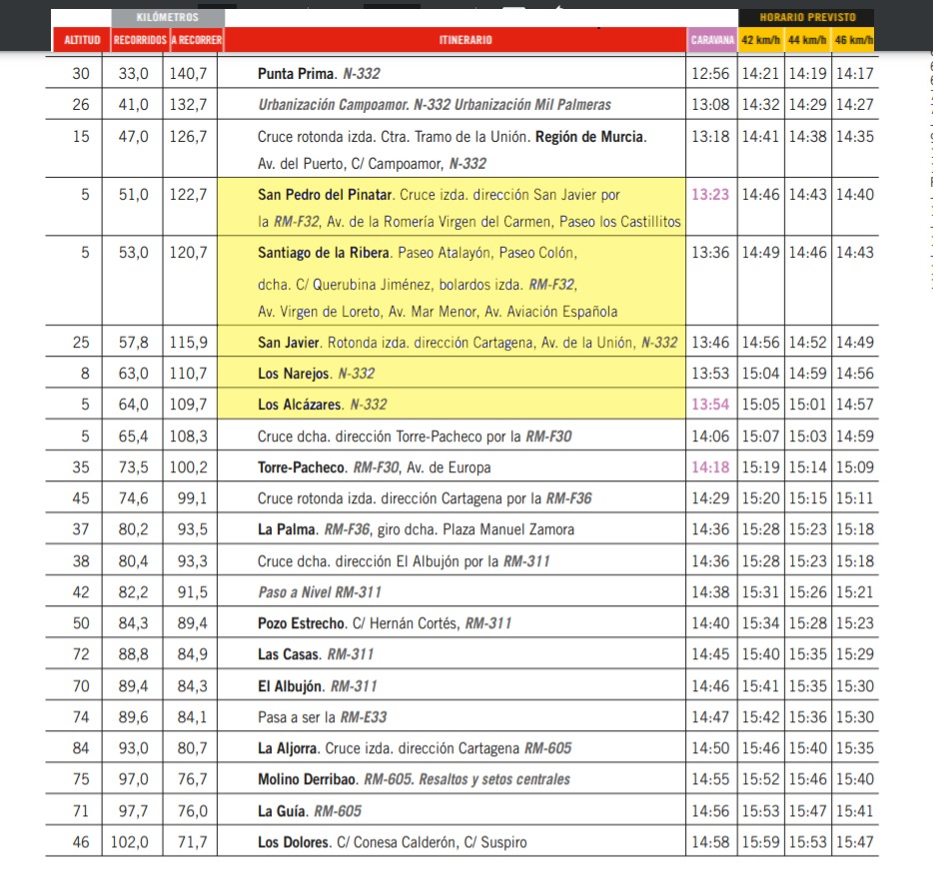Click 46 km/h time 14:17 for Punta Prima
The image size is (933, 883).
point(855,74)
